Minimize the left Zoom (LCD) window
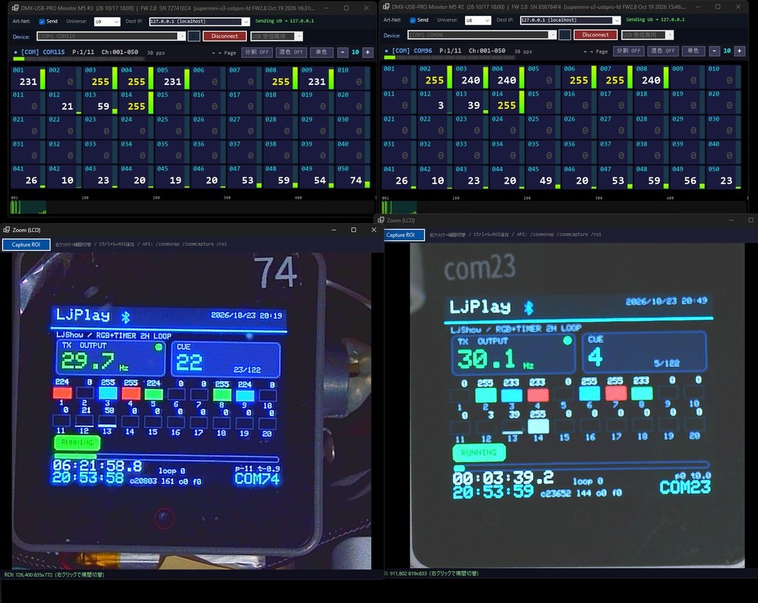The image size is (758, 603). point(334,230)
